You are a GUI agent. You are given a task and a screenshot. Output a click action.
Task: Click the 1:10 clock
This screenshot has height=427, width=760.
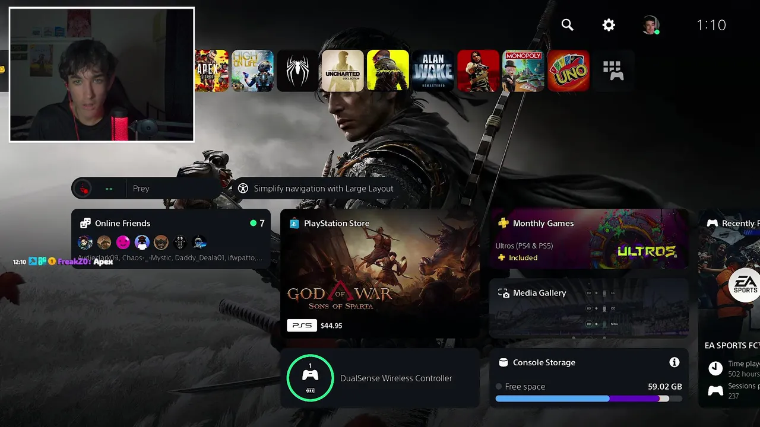711,25
